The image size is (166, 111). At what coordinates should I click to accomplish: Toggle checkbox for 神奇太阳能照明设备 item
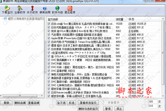(49, 75)
